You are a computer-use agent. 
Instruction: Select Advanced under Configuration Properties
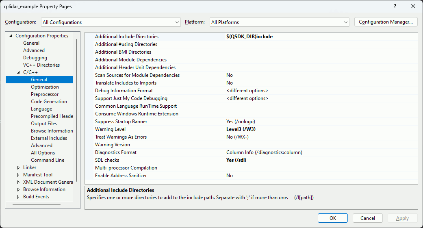pos(34,50)
